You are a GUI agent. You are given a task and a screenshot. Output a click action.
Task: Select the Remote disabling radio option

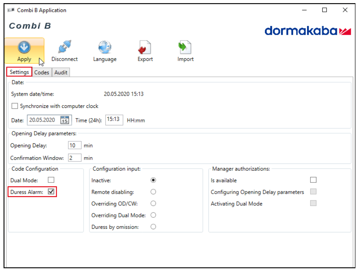point(153,192)
